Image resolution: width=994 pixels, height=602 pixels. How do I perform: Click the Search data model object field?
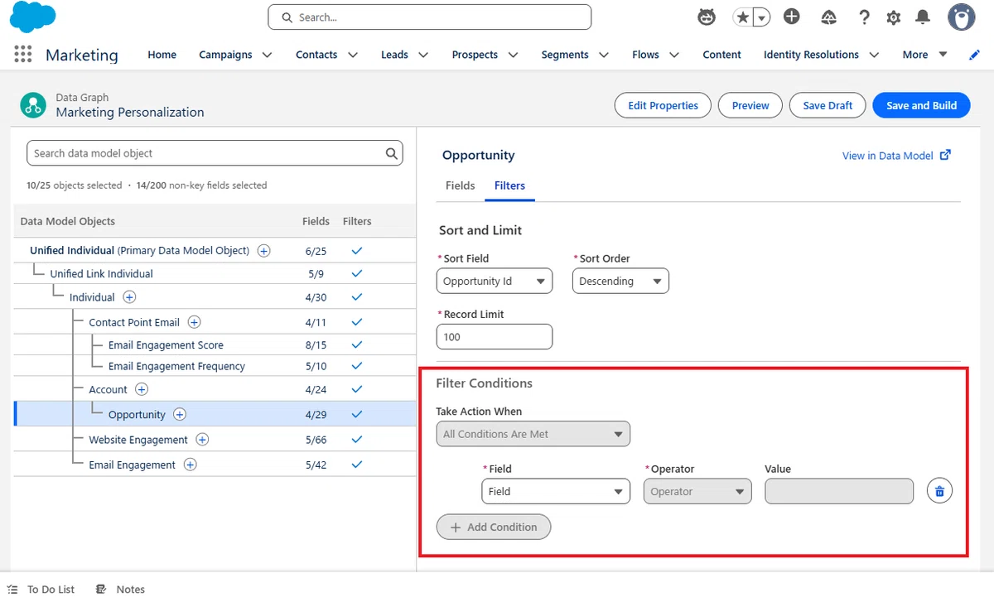(x=215, y=153)
